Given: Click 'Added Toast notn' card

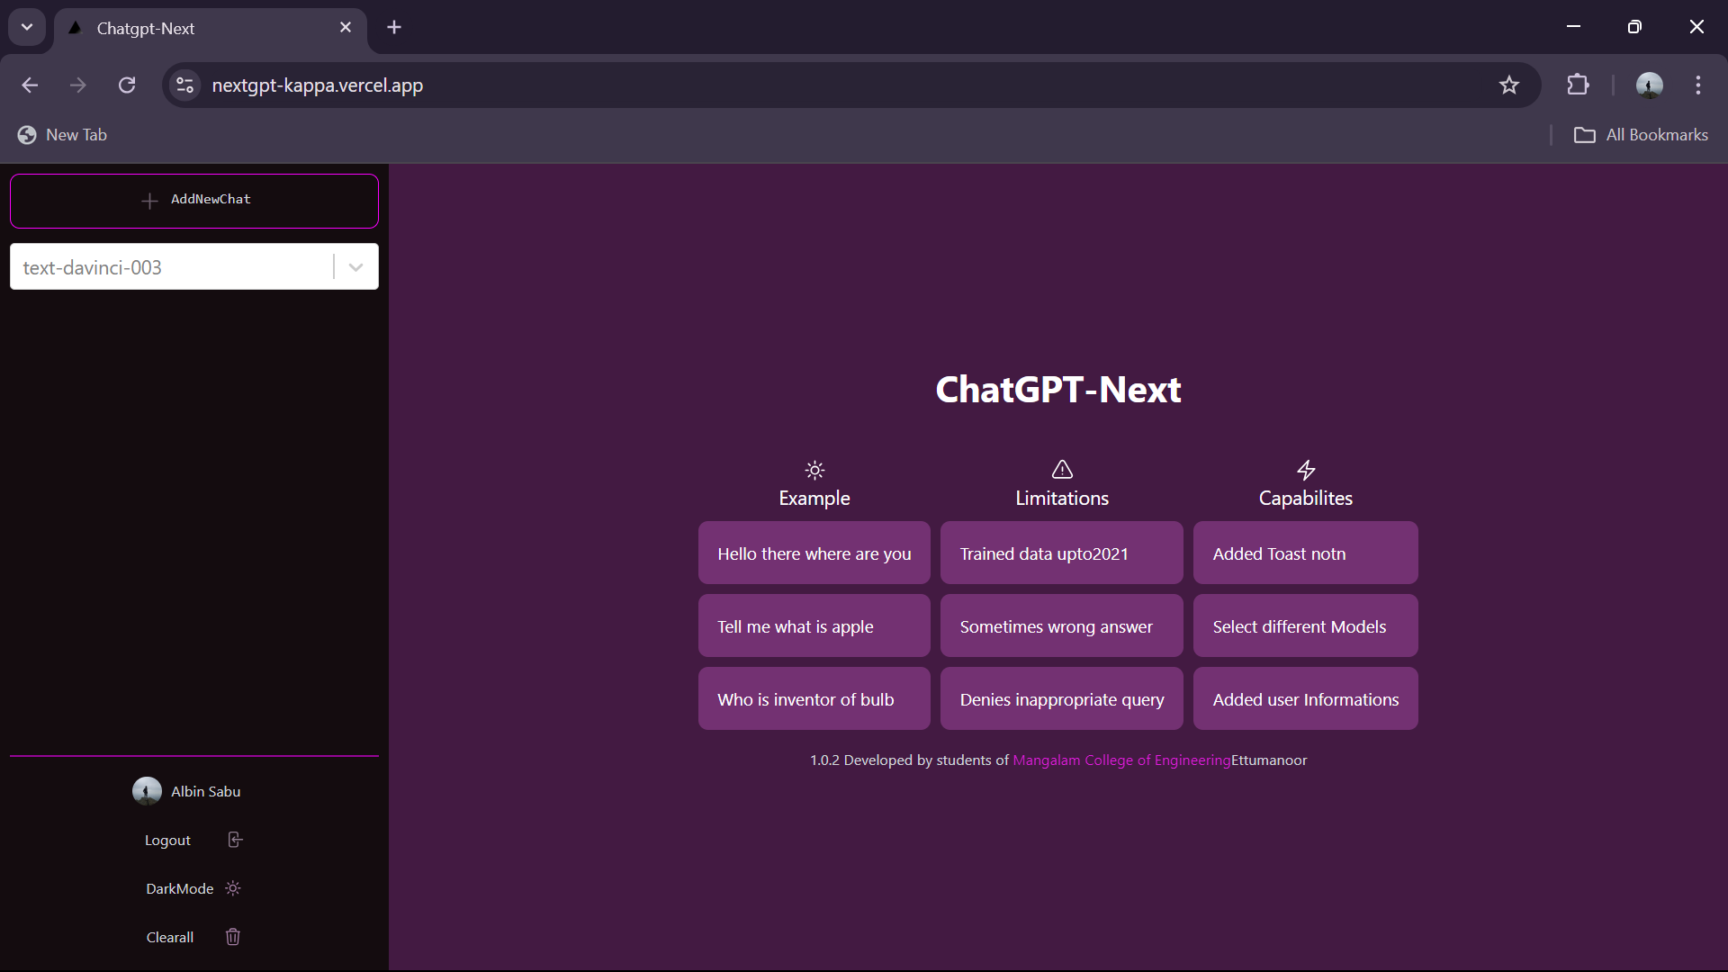Looking at the screenshot, I should (1306, 553).
